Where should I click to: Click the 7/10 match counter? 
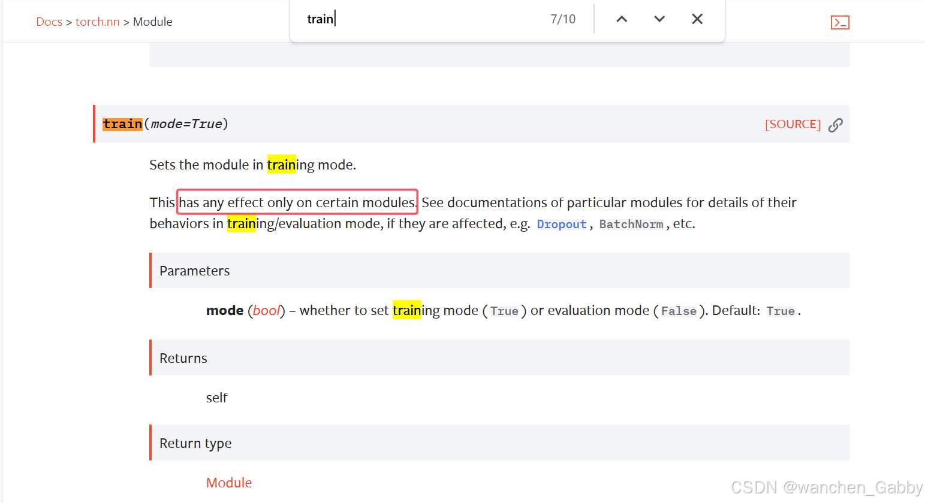pos(563,19)
